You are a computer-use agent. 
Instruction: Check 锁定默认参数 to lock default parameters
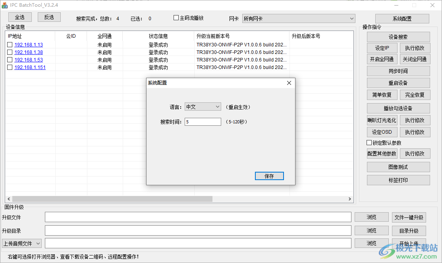(369, 143)
